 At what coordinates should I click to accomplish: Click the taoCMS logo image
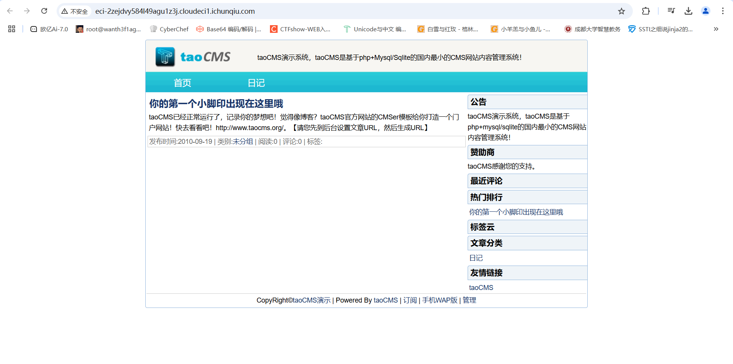click(x=193, y=57)
